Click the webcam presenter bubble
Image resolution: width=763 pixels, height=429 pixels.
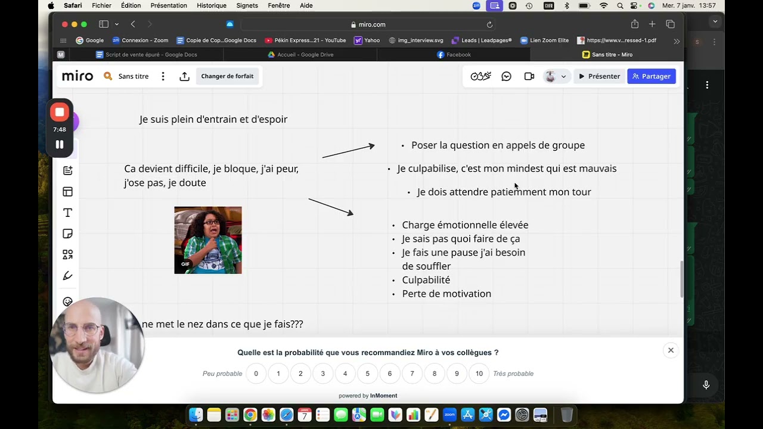pyautogui.click(x=97, y=346)
